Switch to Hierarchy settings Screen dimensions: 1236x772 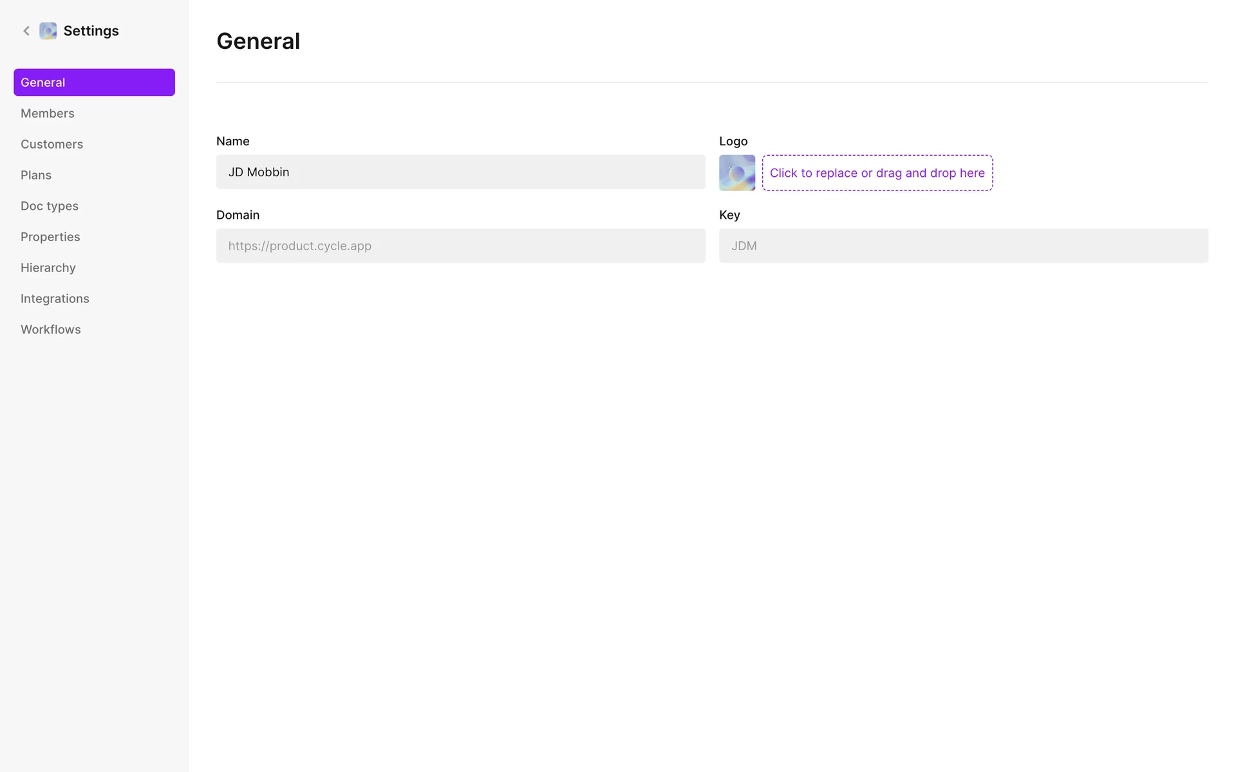point(48,268)
